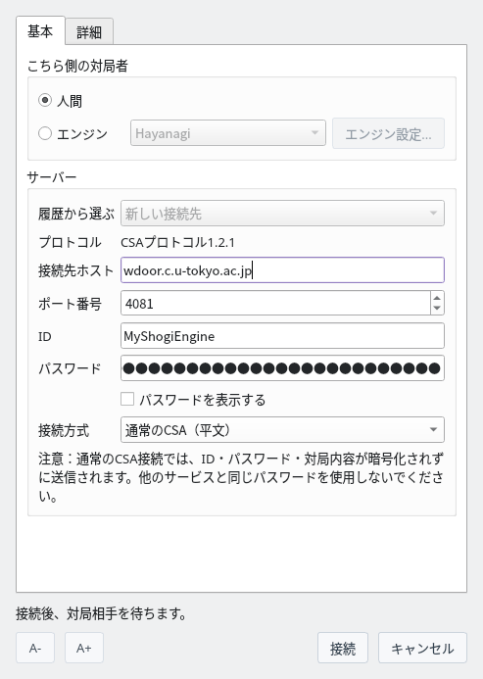Click the こちら側の対局者 section label
Viewport: 483px width, 679px height.
77,66
